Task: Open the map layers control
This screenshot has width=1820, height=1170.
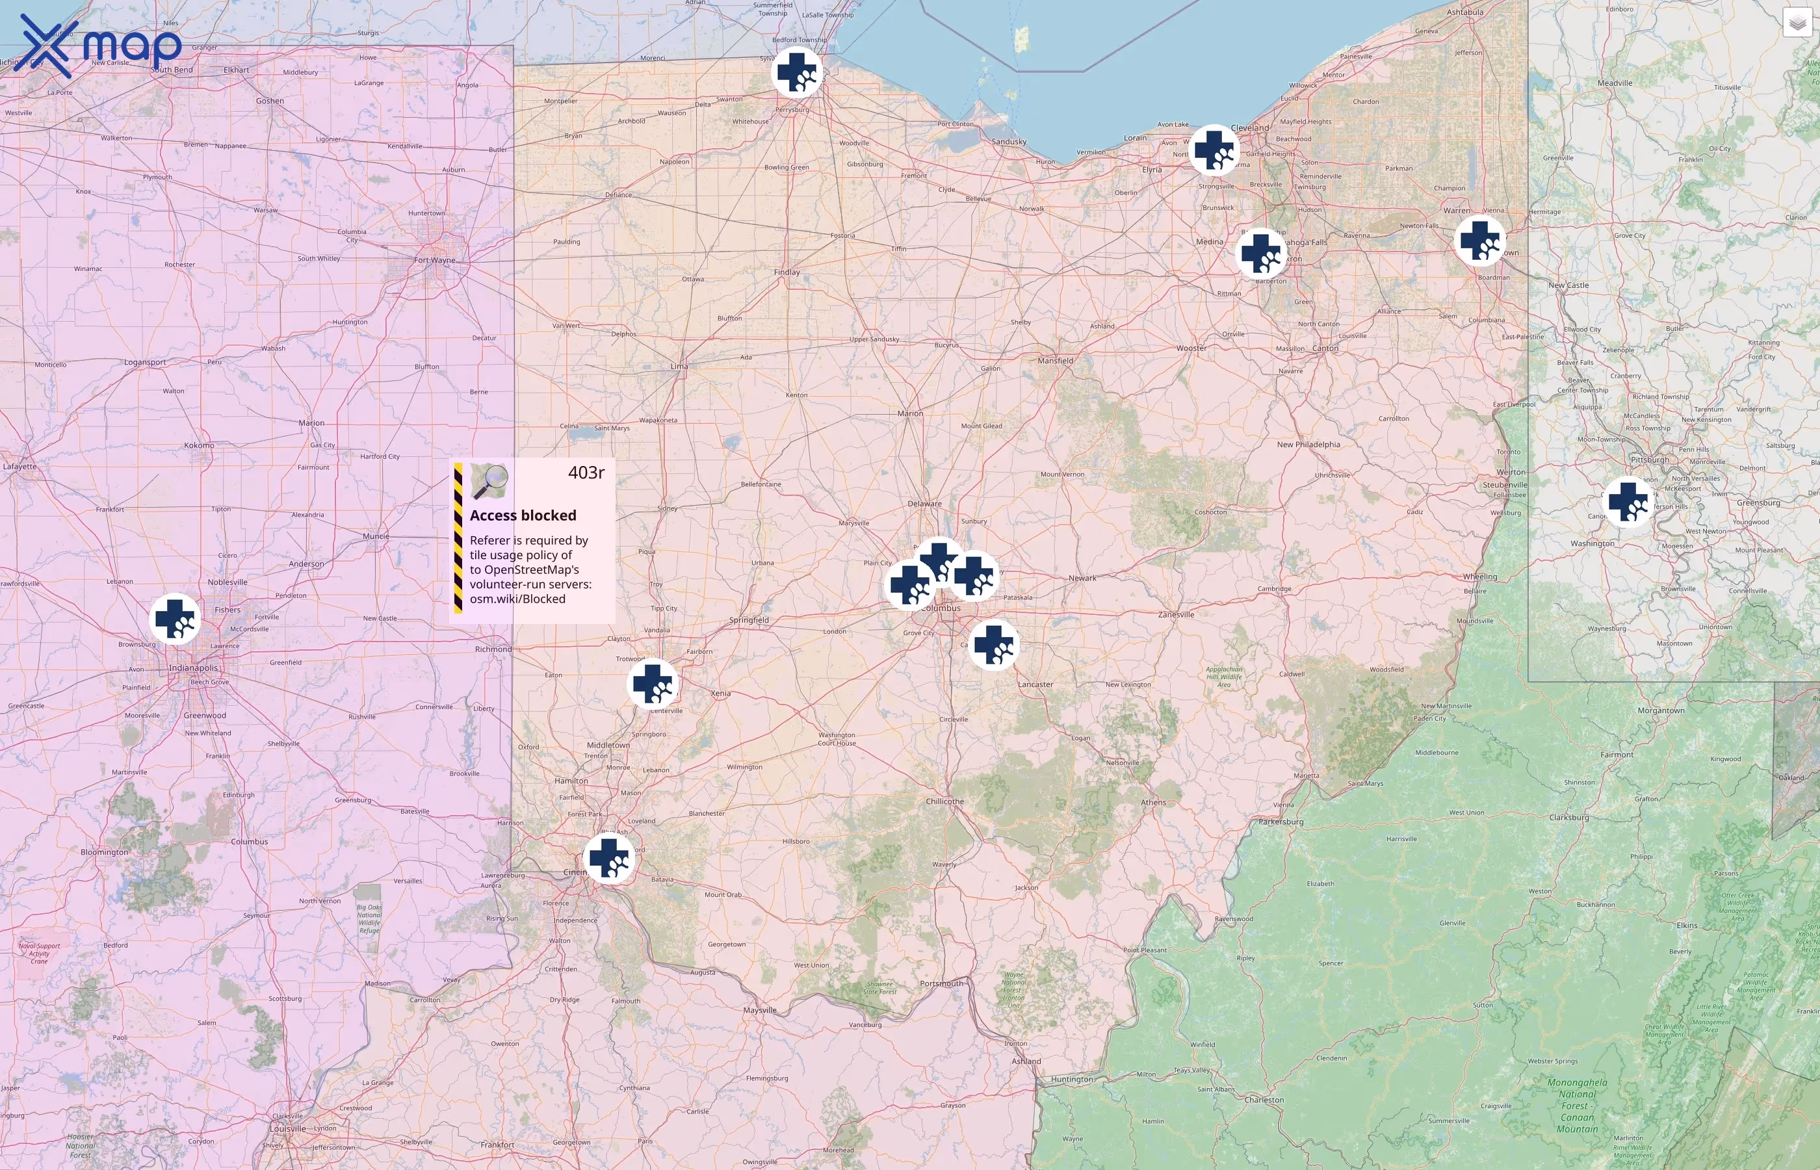Action: tap(1797, 23)
